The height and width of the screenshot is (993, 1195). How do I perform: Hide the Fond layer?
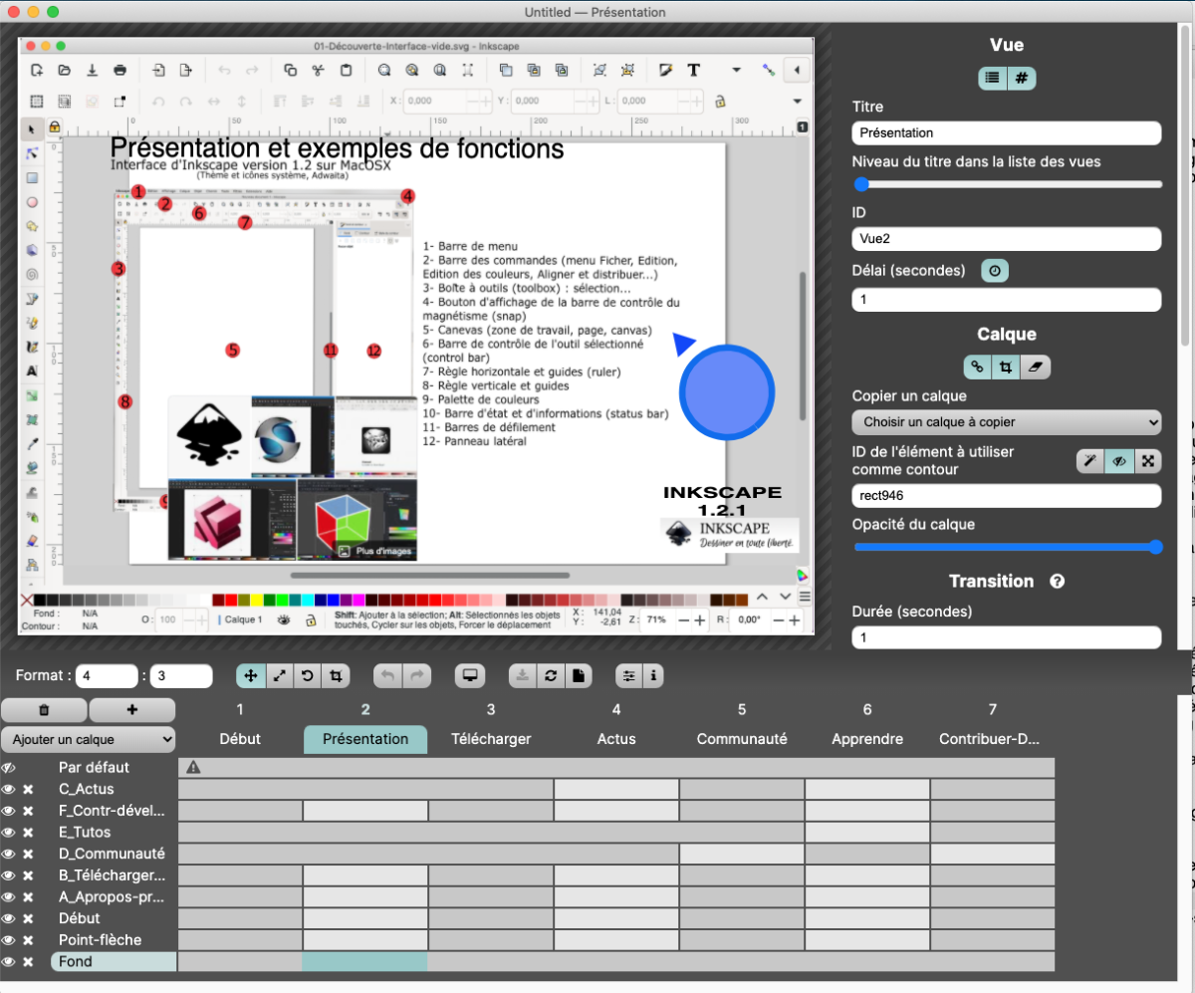[x=9, y=962]
